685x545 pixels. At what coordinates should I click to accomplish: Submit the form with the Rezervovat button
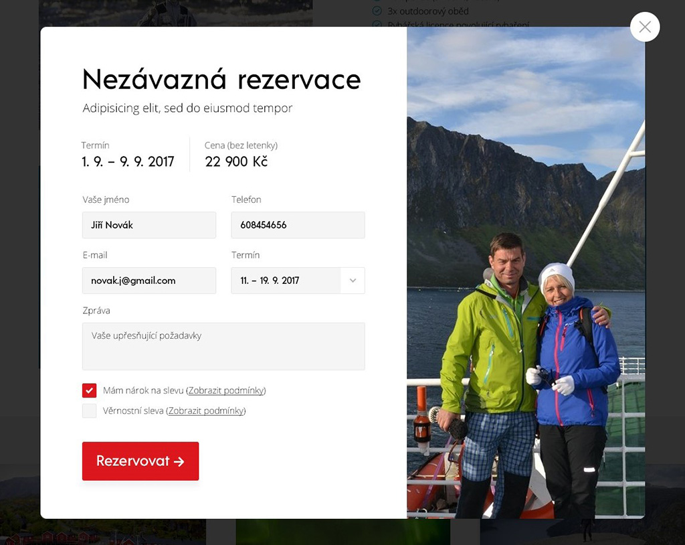140,461
